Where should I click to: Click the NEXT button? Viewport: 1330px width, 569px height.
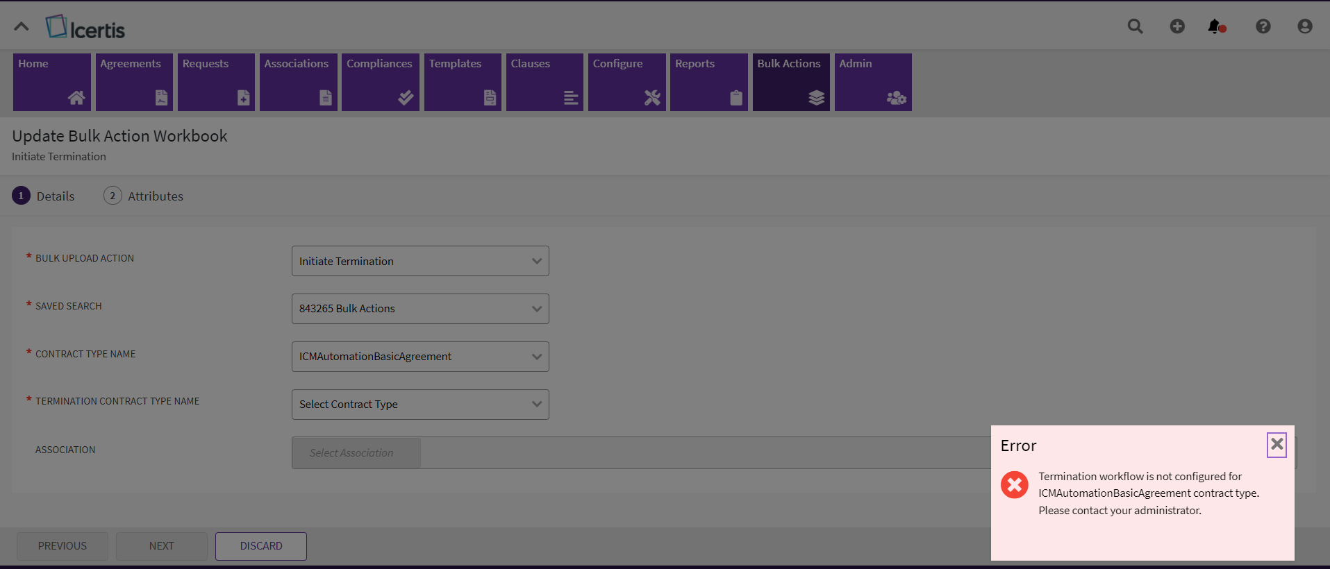162,546
